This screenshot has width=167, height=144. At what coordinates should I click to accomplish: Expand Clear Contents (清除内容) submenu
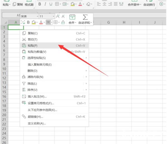pyautogui.click(x=54, y=77)
